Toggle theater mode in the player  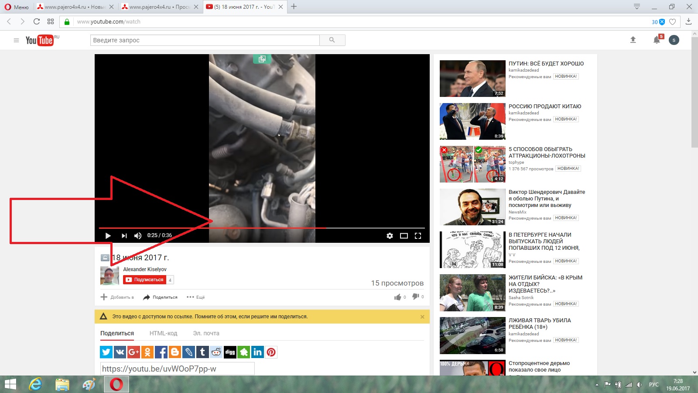[x=404, y=236]
